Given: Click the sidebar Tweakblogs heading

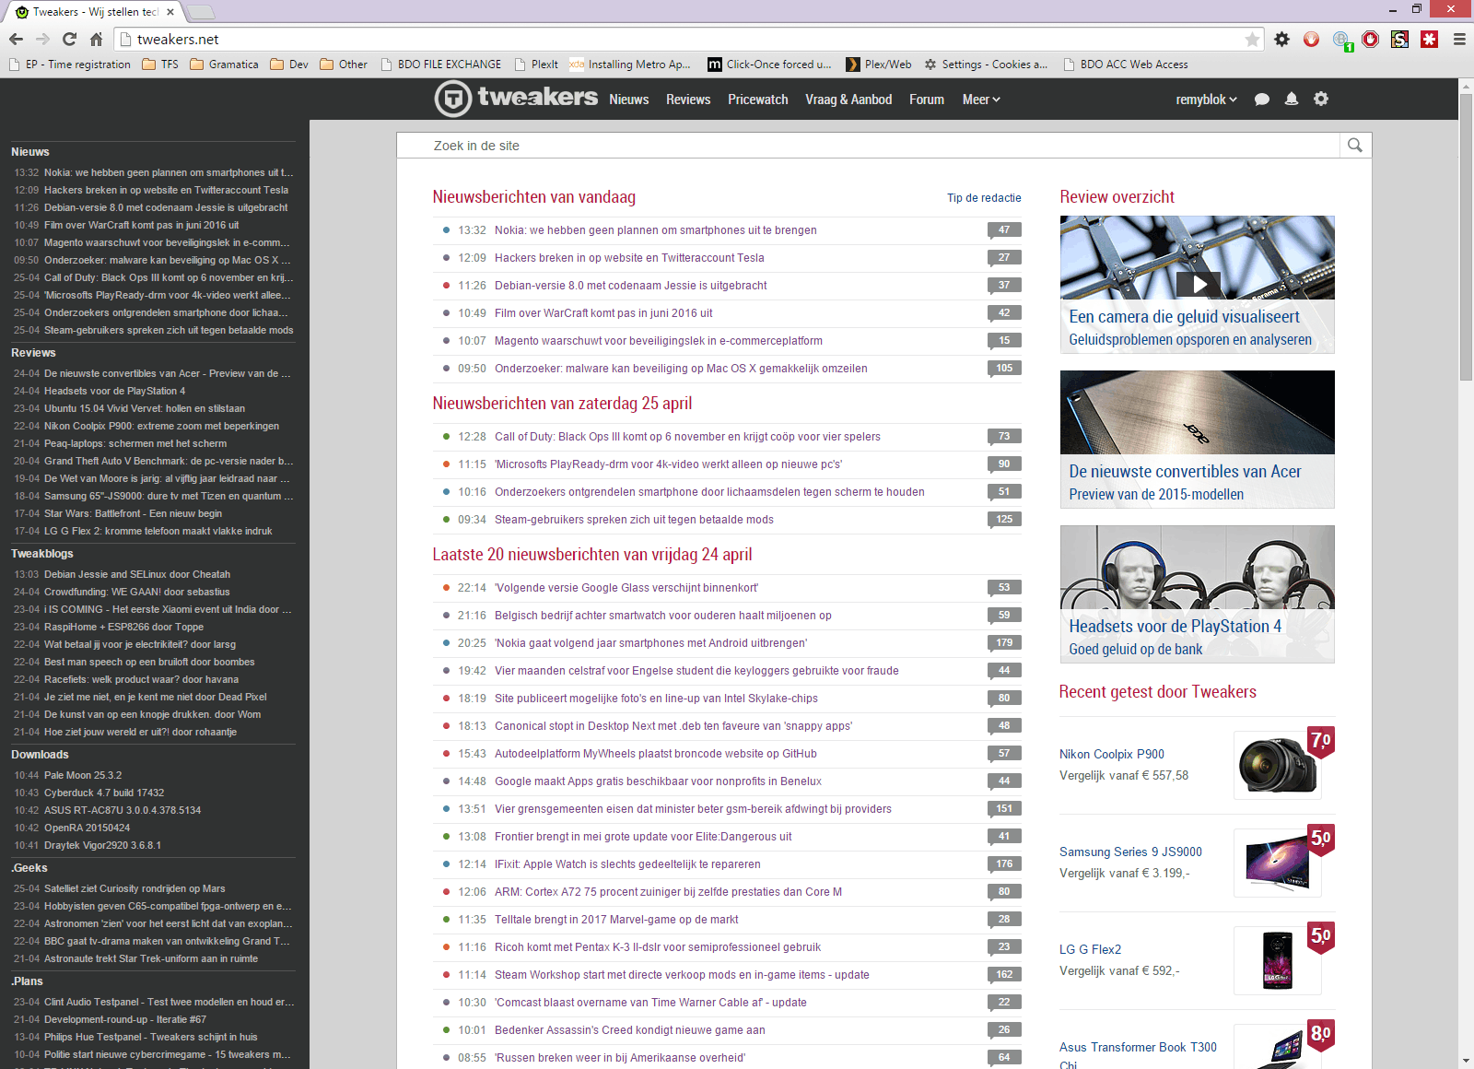Looking at the screenshot, I should coord(42,554).
